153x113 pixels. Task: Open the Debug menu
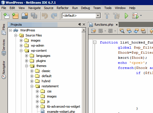coord(86,8)
